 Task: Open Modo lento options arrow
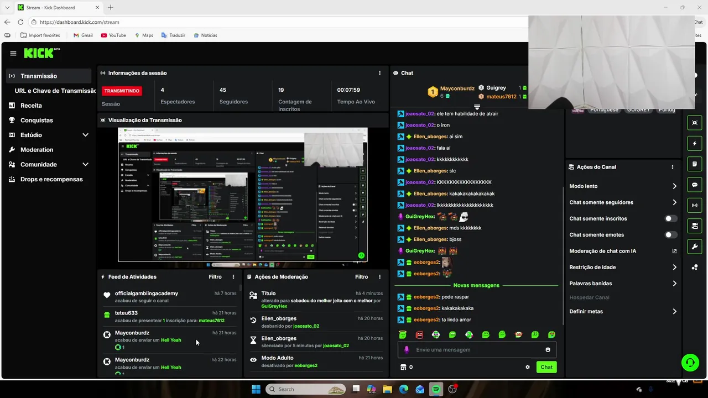[x=674, y=186]
